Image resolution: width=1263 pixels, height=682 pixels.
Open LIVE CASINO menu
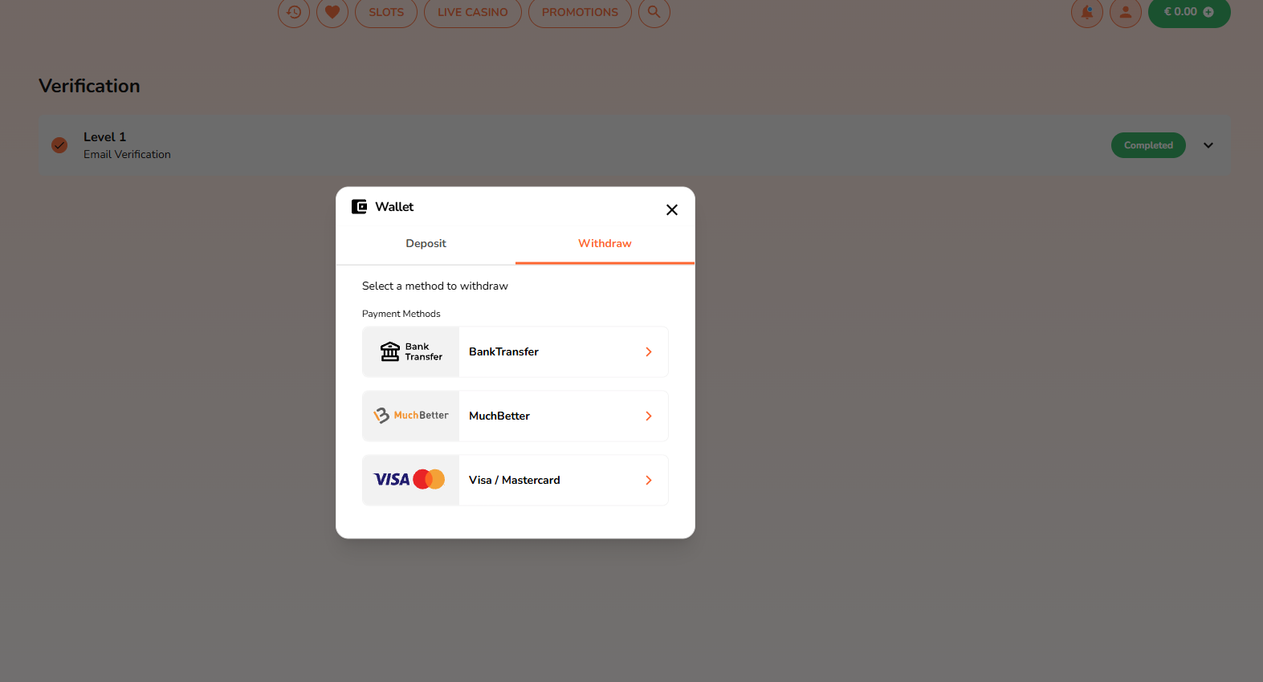473,12
